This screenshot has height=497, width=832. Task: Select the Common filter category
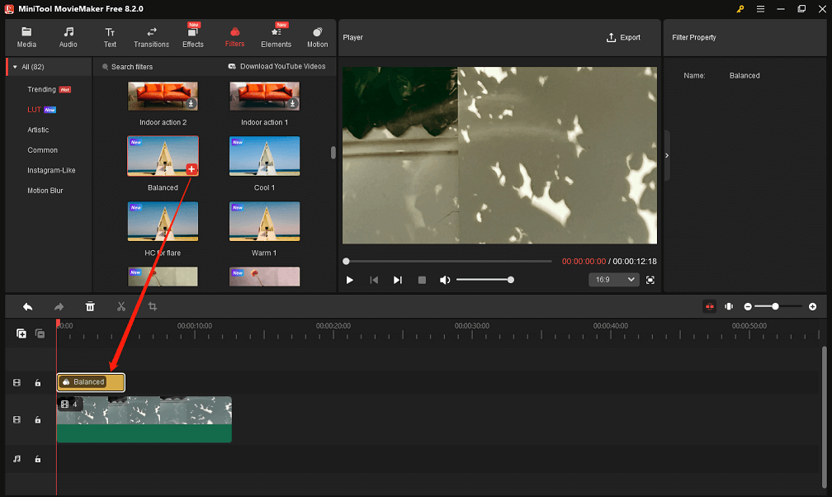(42, 150)
